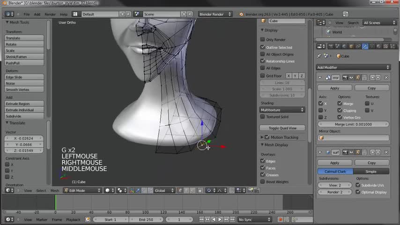The image size is (400, 225).
Task: Open the Help menu
Action: [64, 15]
